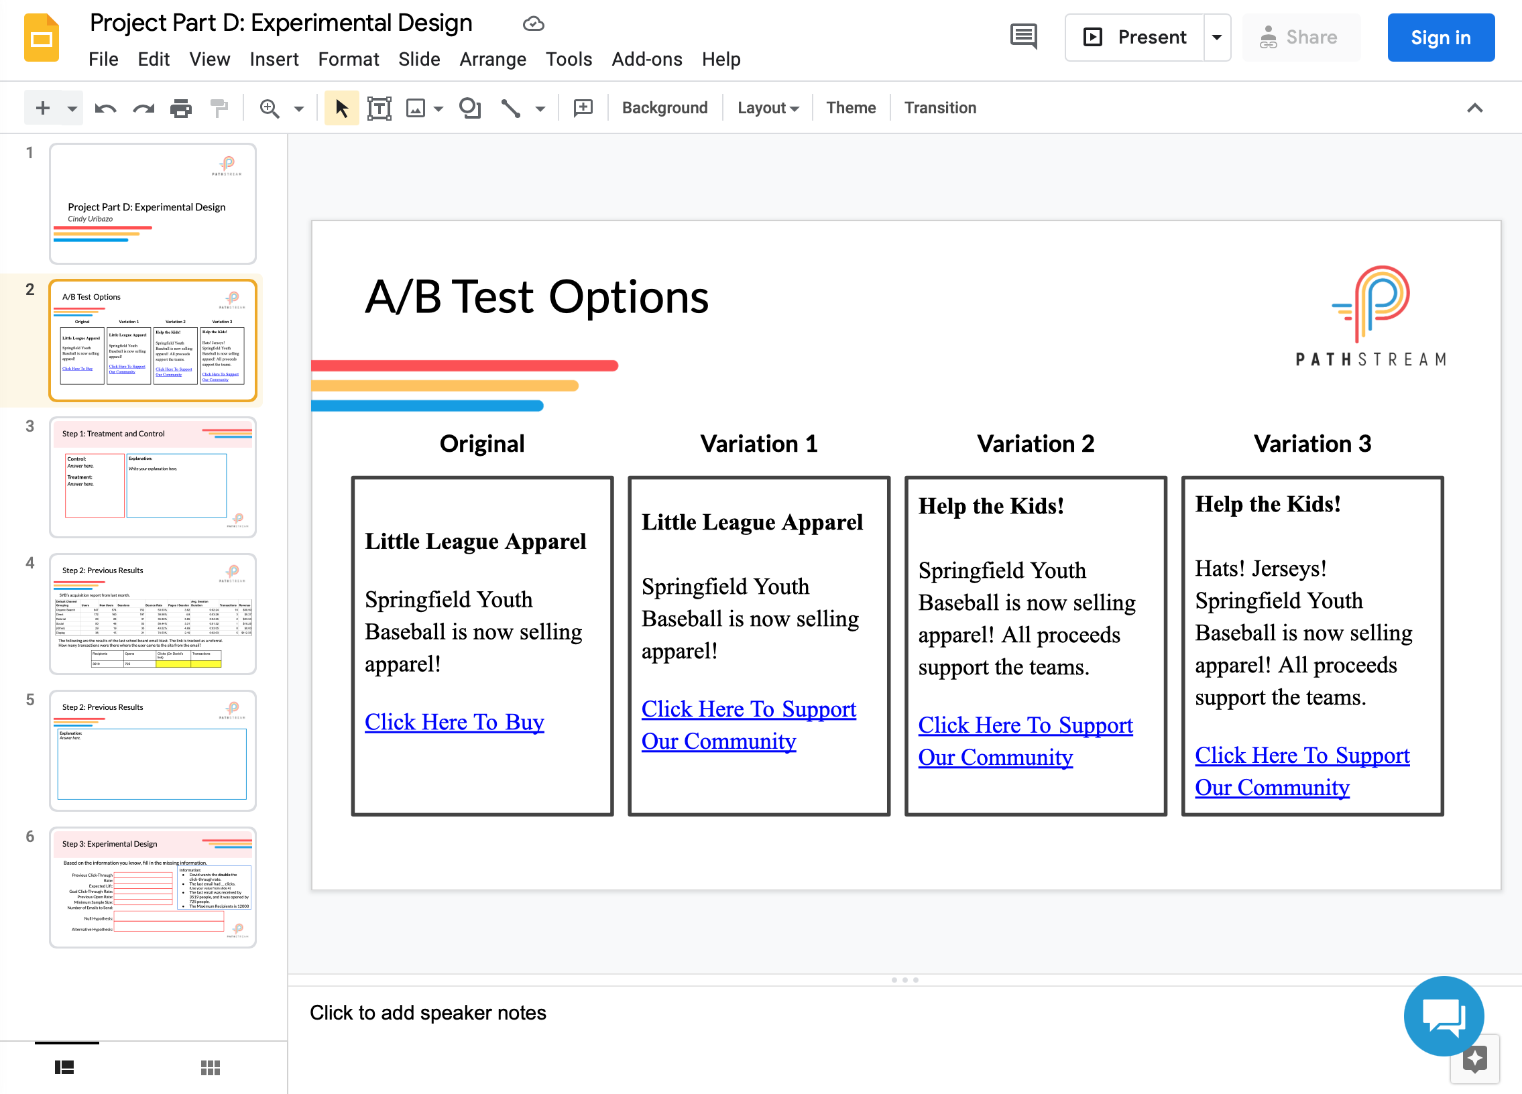Click the presentation title text
Viewport: 1522px width, 1094px height.
pyautogui.click(x=280, y=23)
